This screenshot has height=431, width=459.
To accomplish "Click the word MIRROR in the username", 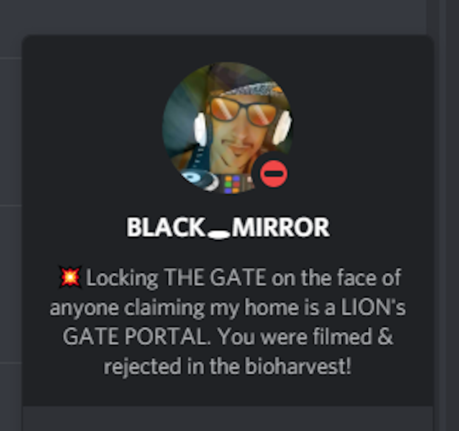I will tap(280, 227).
